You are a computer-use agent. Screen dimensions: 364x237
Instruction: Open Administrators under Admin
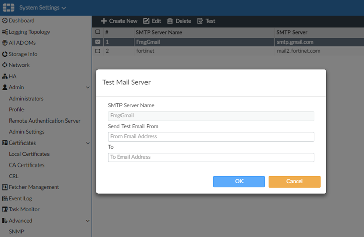pyautogui.click(x=26, y=99)
